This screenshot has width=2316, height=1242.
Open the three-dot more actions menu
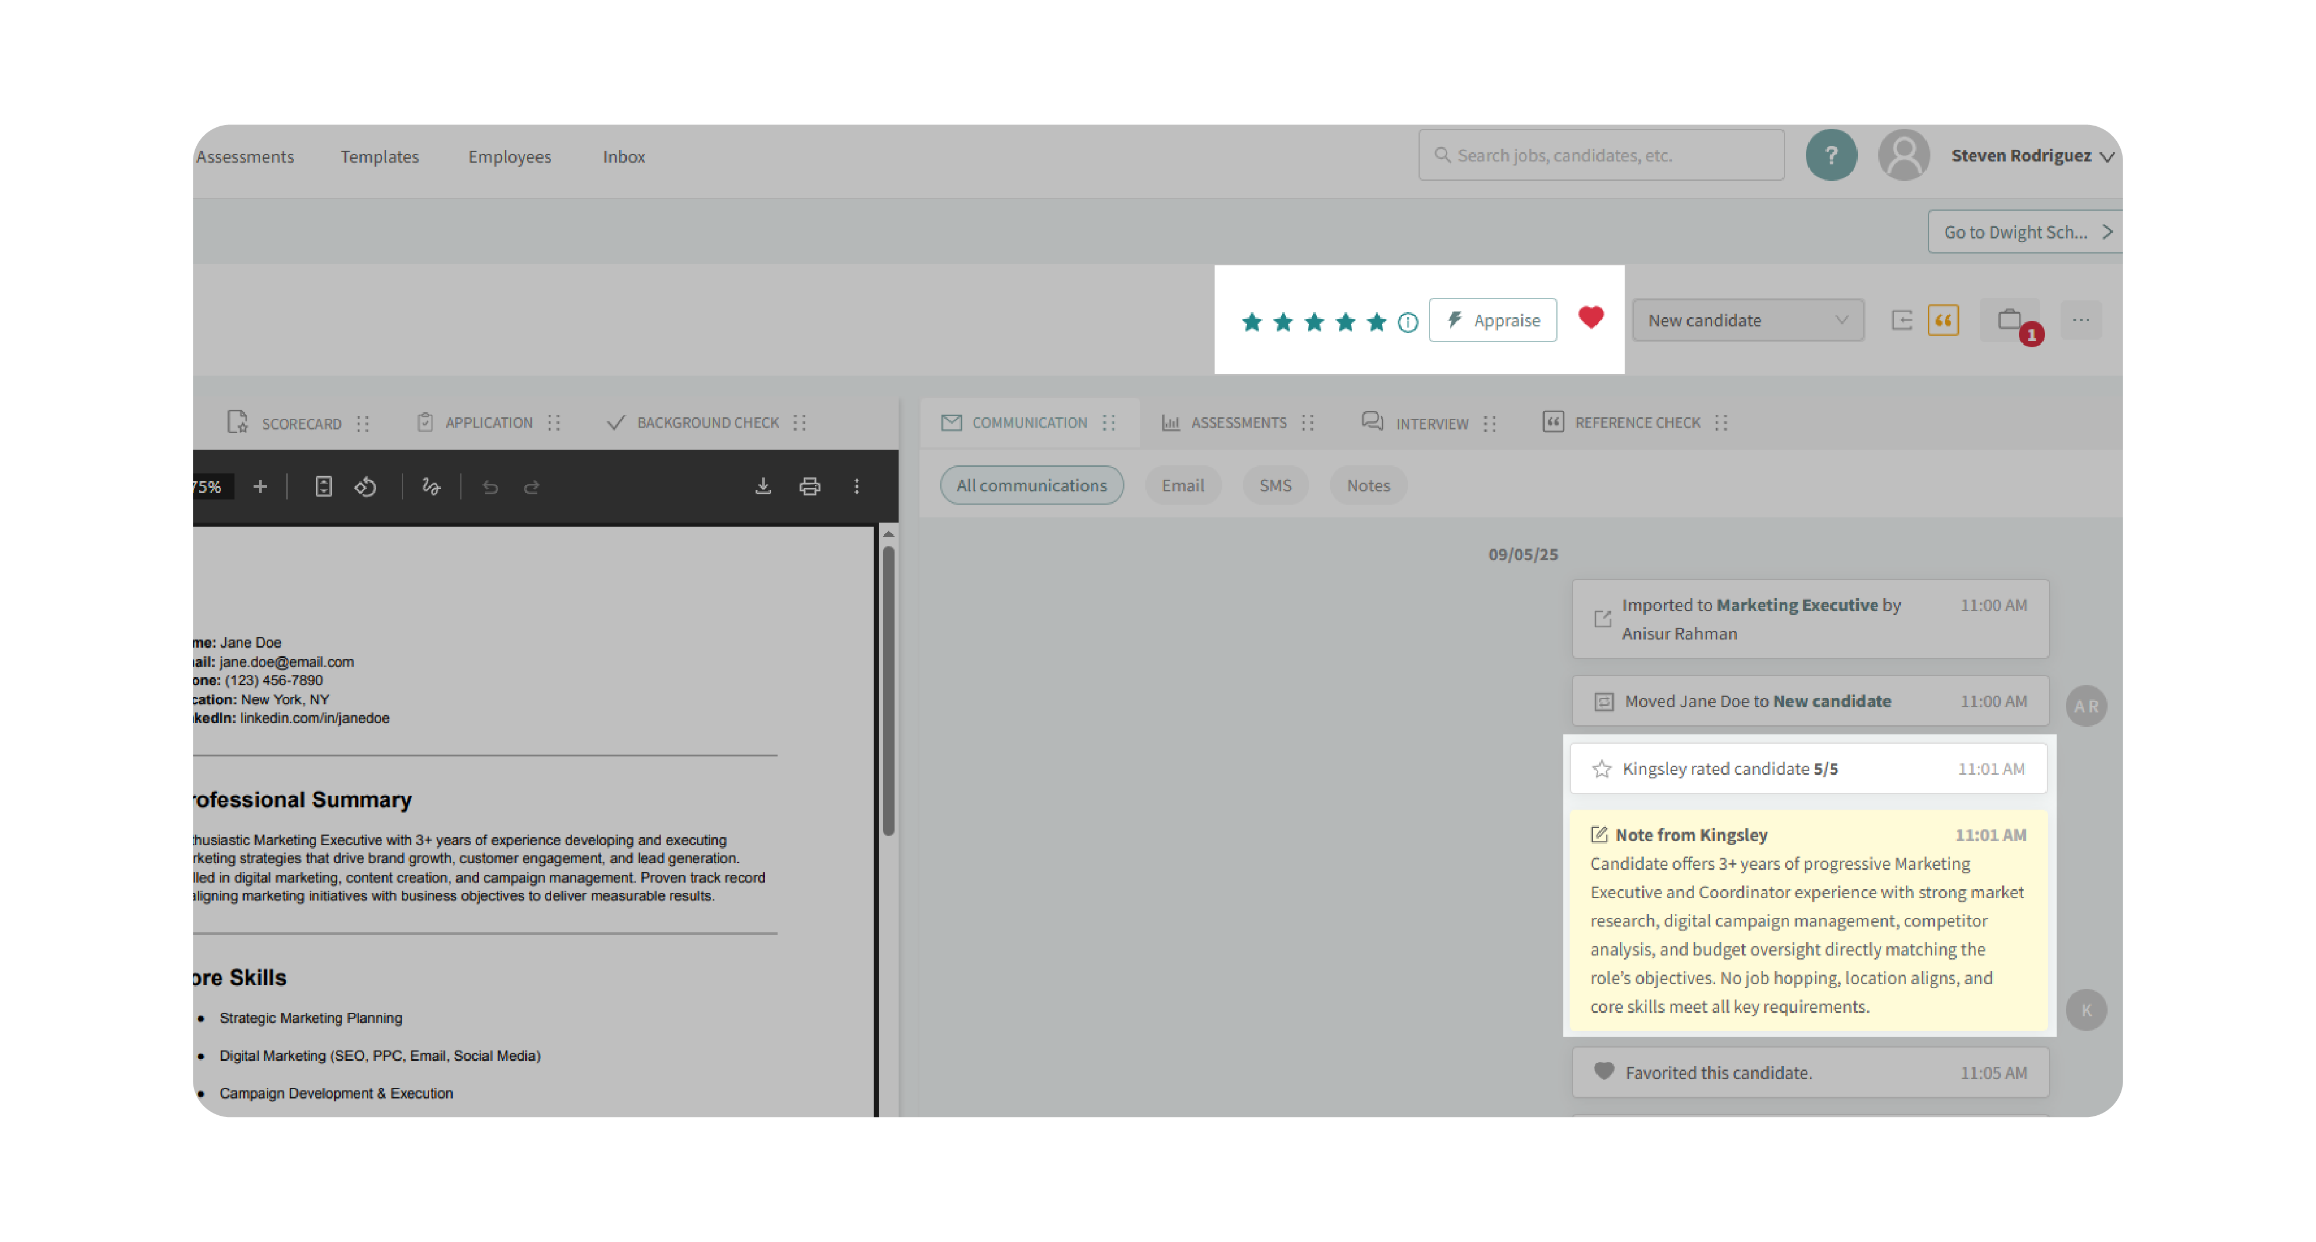(x=2080, y=320)
